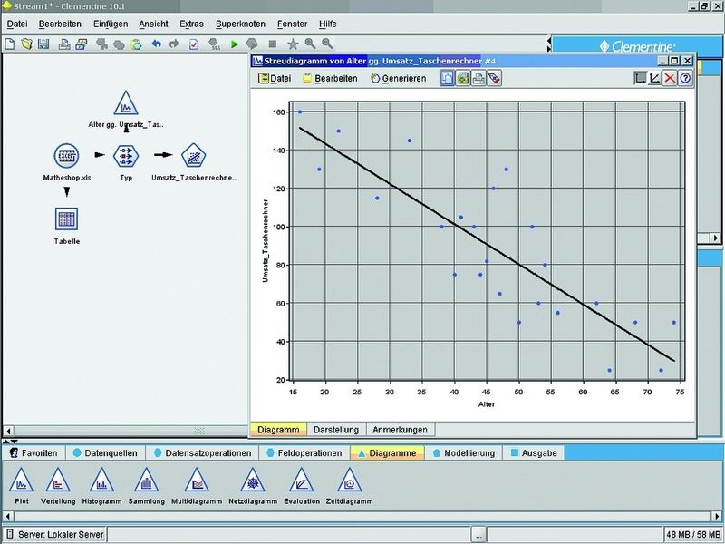Undo the last action with the blue arrow
This screenshot has width=725, height=544.
click(x=156, y=44)
